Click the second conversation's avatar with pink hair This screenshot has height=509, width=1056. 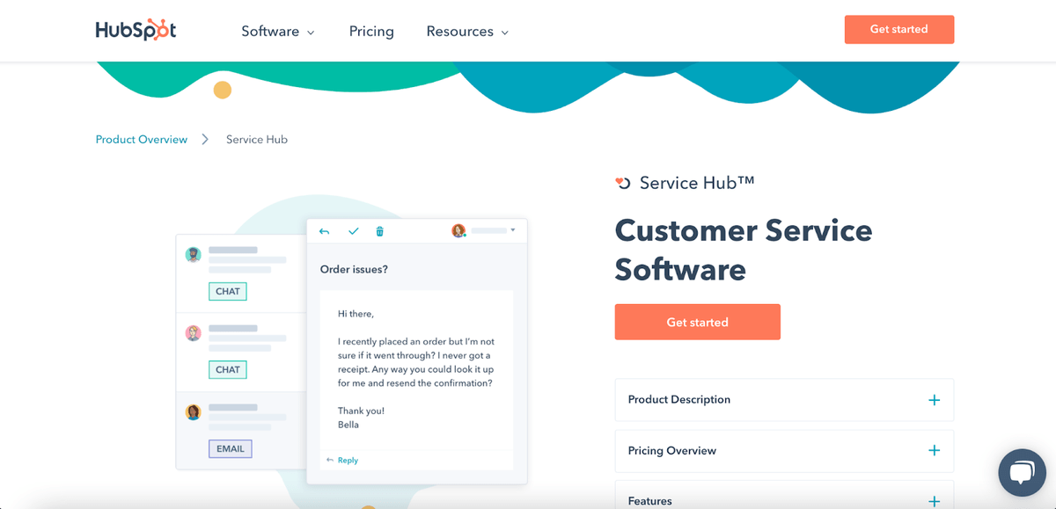[x=194, y=333]
